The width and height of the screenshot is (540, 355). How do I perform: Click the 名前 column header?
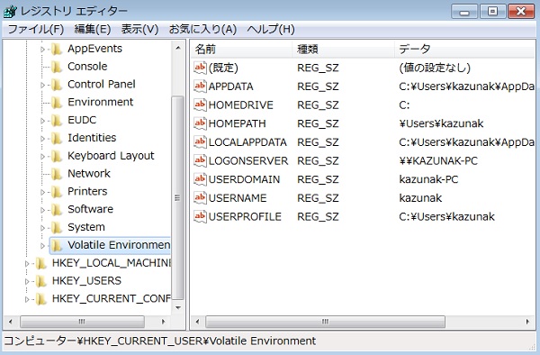tap(241, 50)
